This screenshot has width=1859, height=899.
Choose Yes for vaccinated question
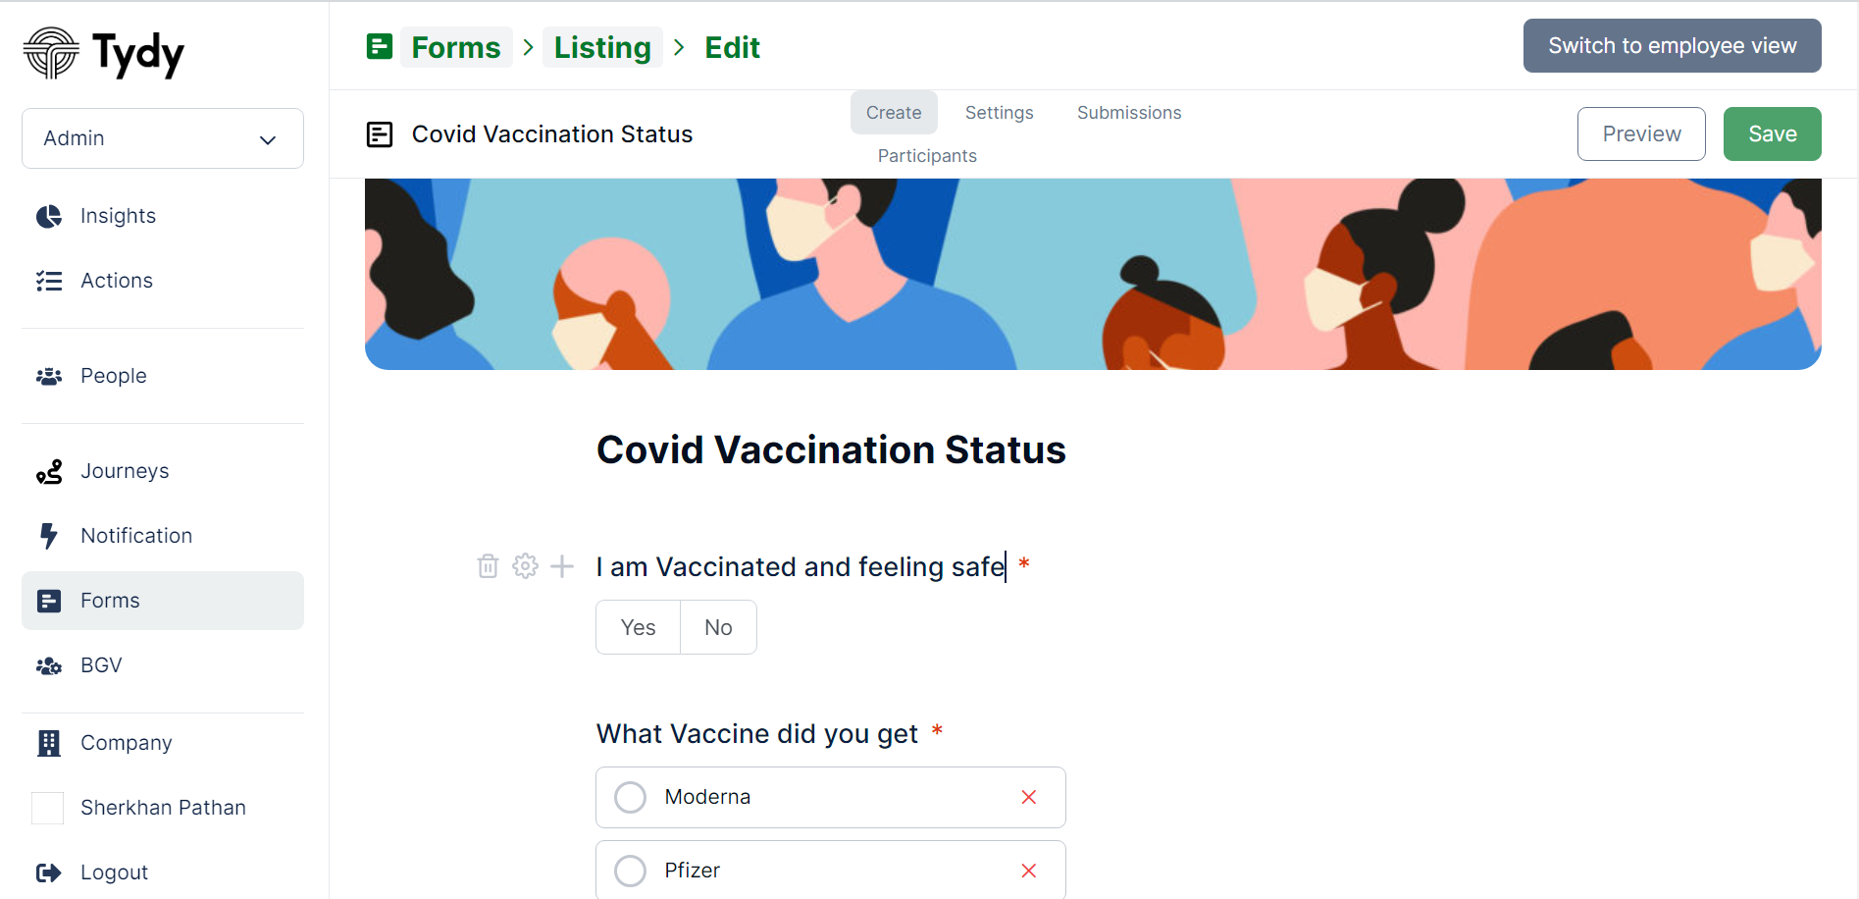tap(638, 627)
